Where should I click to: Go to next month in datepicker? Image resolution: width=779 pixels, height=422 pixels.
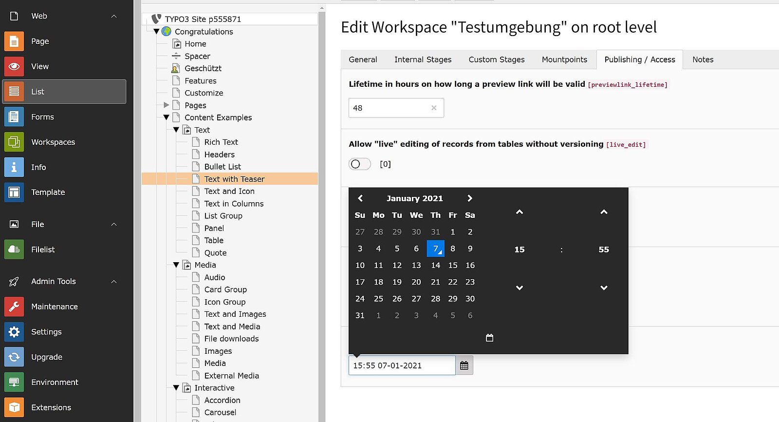pyautogui.click(x=469, y=198)
